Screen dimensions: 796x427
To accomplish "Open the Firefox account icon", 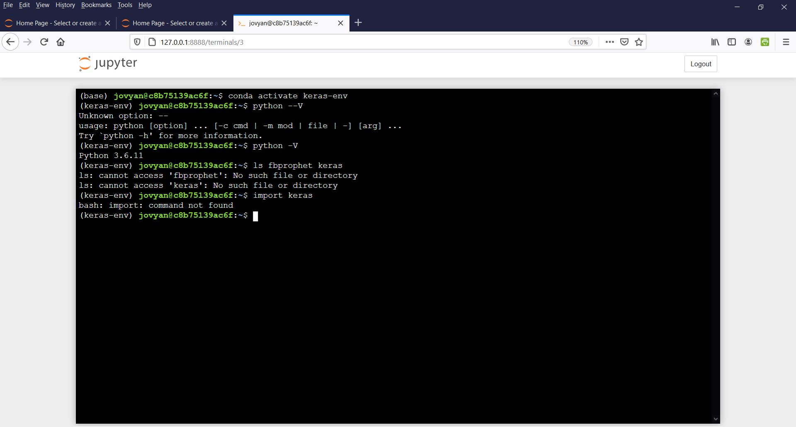I will click(x=748, y=42).
